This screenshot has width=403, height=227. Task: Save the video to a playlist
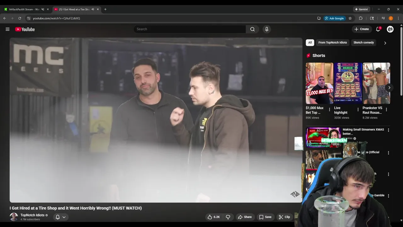coord(265,217)
